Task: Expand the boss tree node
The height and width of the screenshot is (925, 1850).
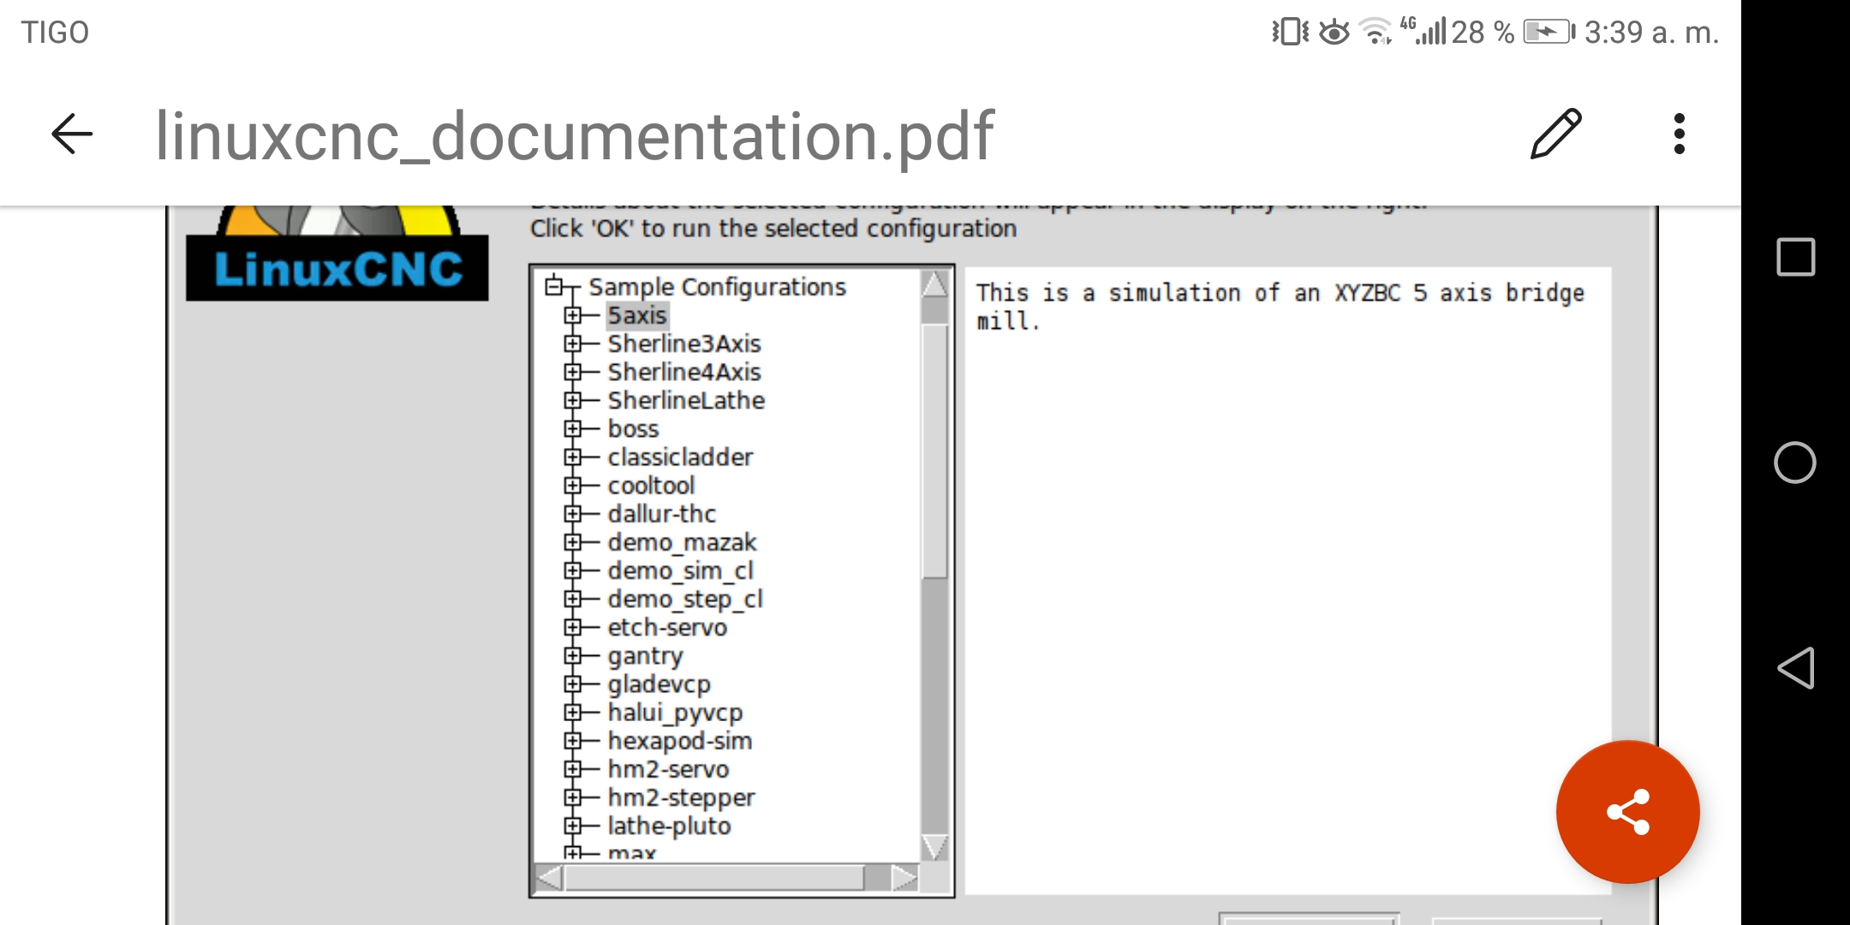Action: click(573, 428)
